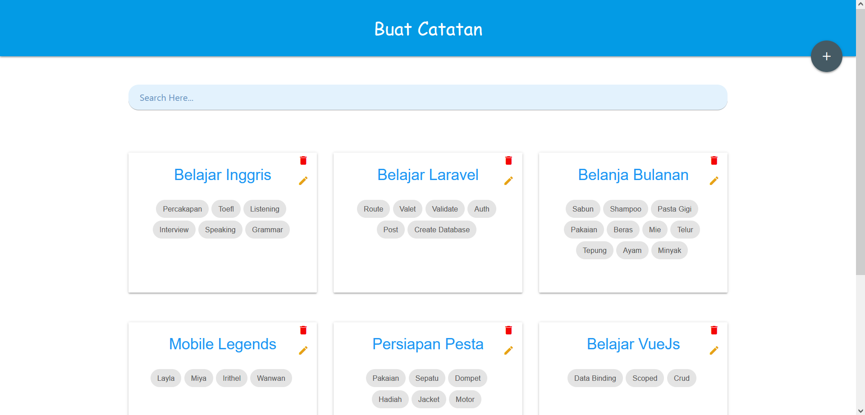
Task: Open the Belajar VueJs title
Action: pos(633,344)
